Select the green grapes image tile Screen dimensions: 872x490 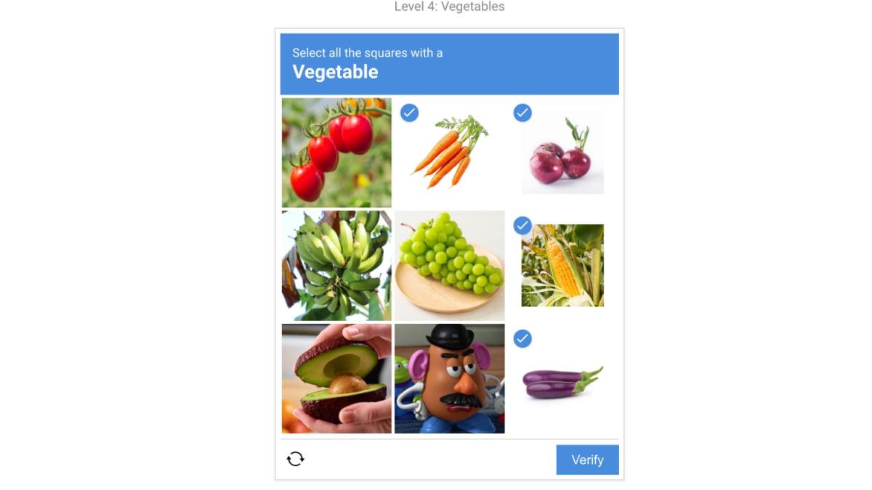point(450,266)
